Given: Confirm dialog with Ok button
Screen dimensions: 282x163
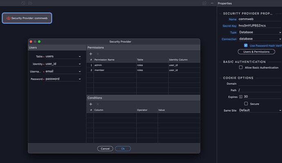Looking at the screenshot, I should click(x=123, y=149).
